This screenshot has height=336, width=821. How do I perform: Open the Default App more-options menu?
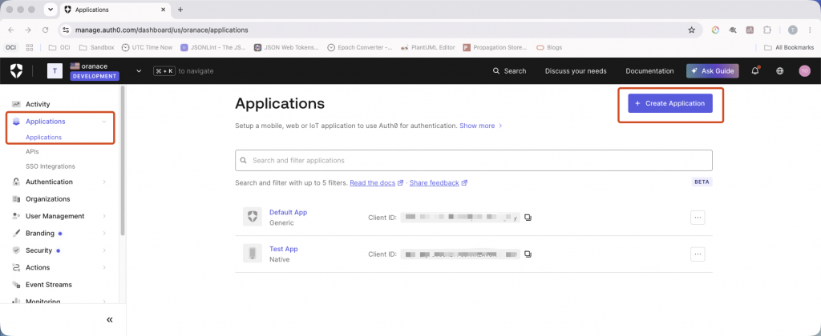click(x=698, y=218)
